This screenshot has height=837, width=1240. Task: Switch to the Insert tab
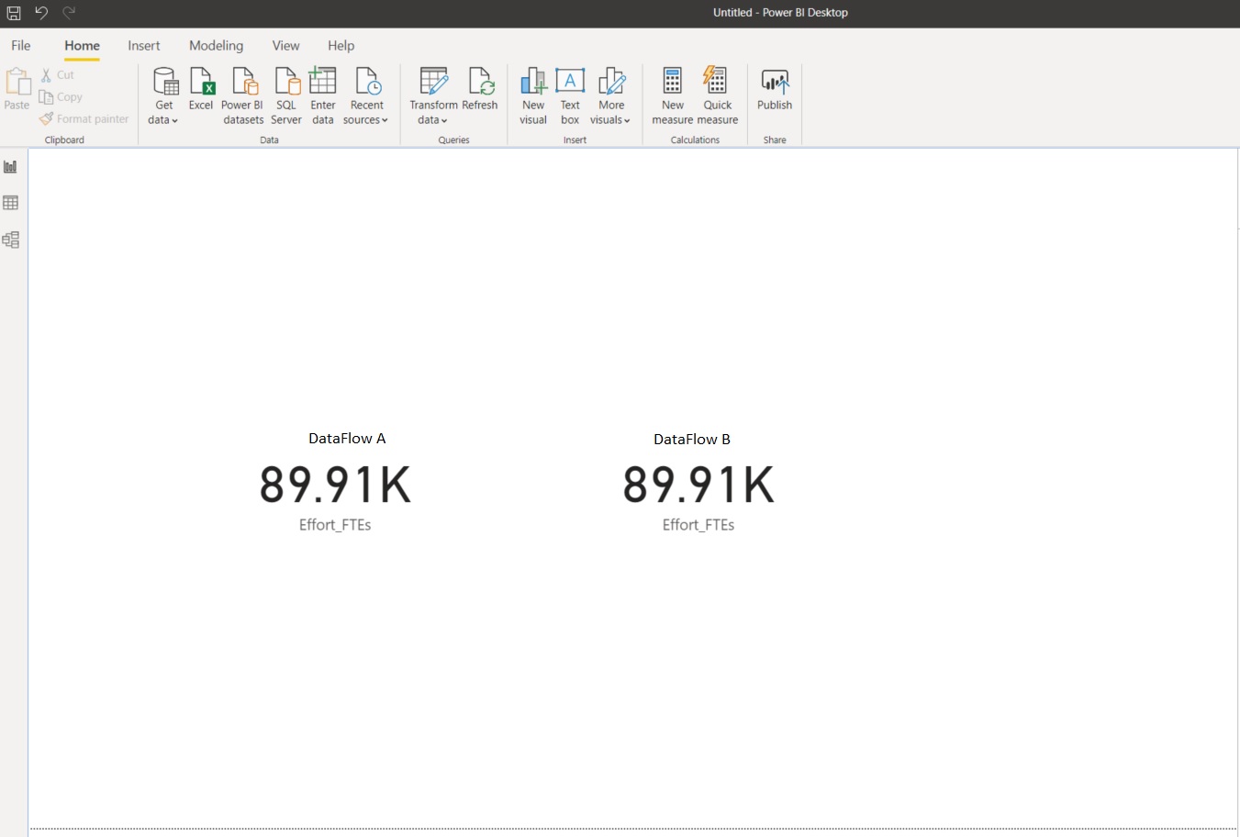coord(144,46)
